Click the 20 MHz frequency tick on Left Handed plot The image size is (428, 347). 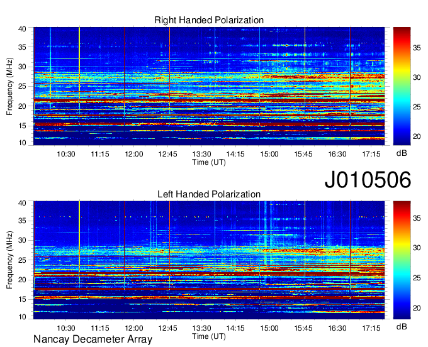click(22, 280)
